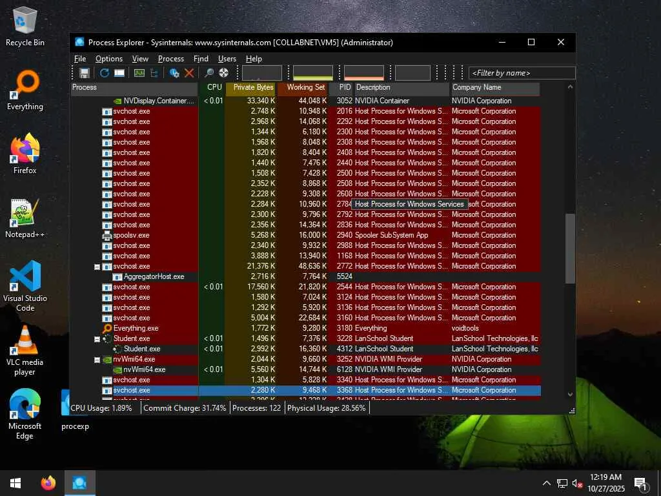Collapse the Student.exe tree node
Image resolution: width=661 pixels, height=496 pixels.
(97, 338)
